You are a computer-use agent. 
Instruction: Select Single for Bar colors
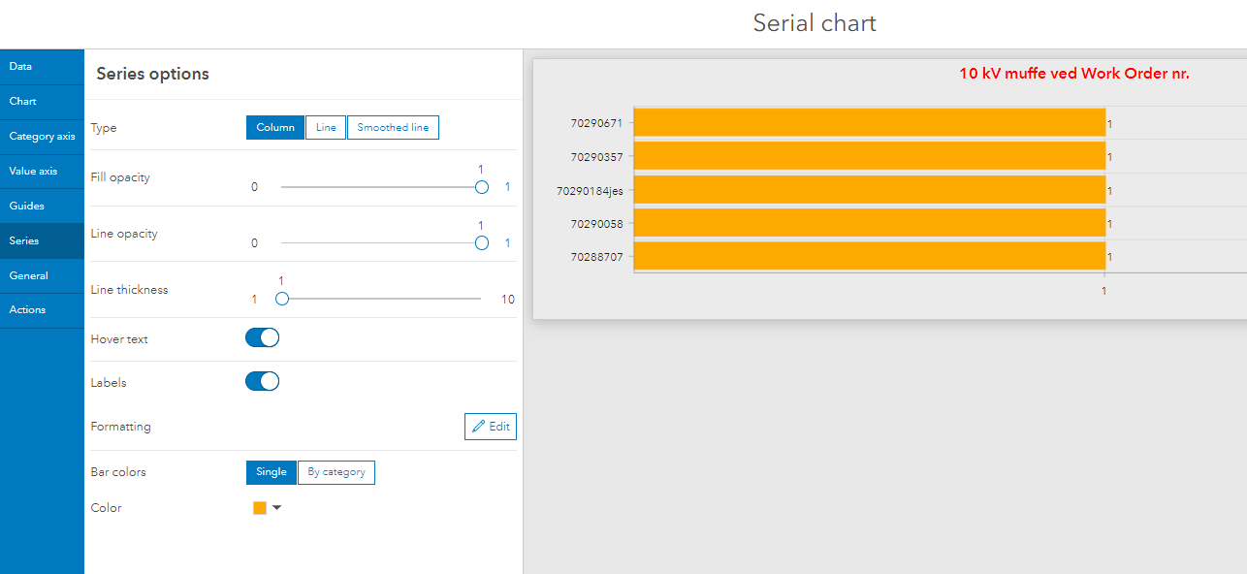pyautogui.click(x=271, y=472)
